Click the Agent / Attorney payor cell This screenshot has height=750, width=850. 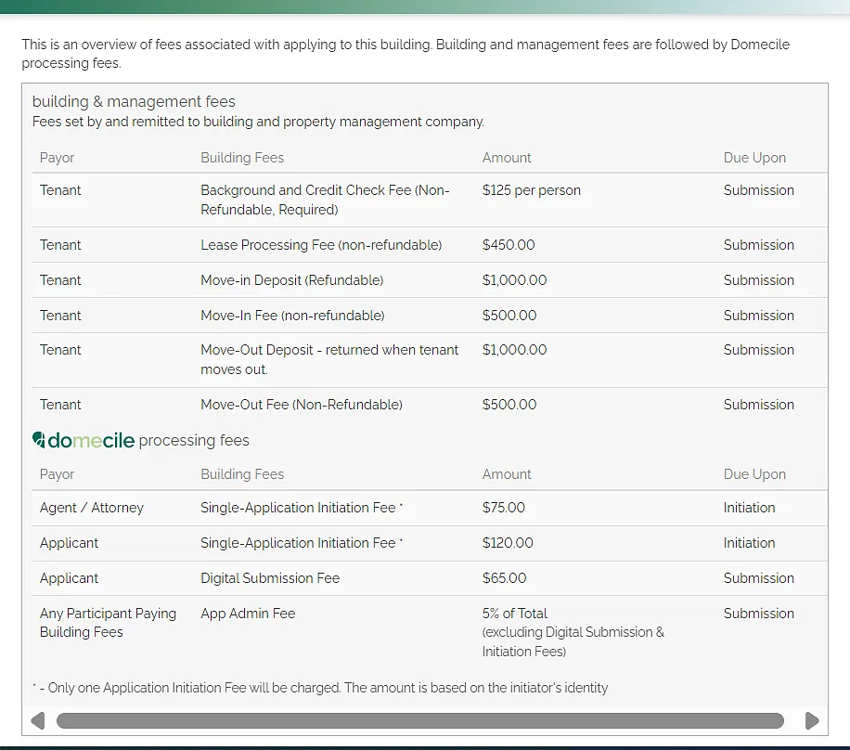tap(92, 508)
